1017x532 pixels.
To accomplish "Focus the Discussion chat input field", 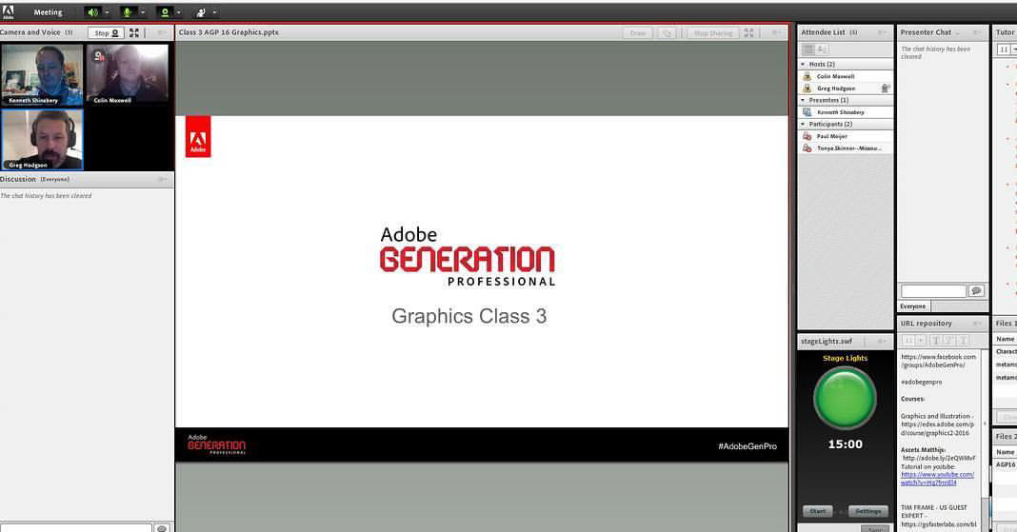I will pyautogui.click(x=76, y=528).
